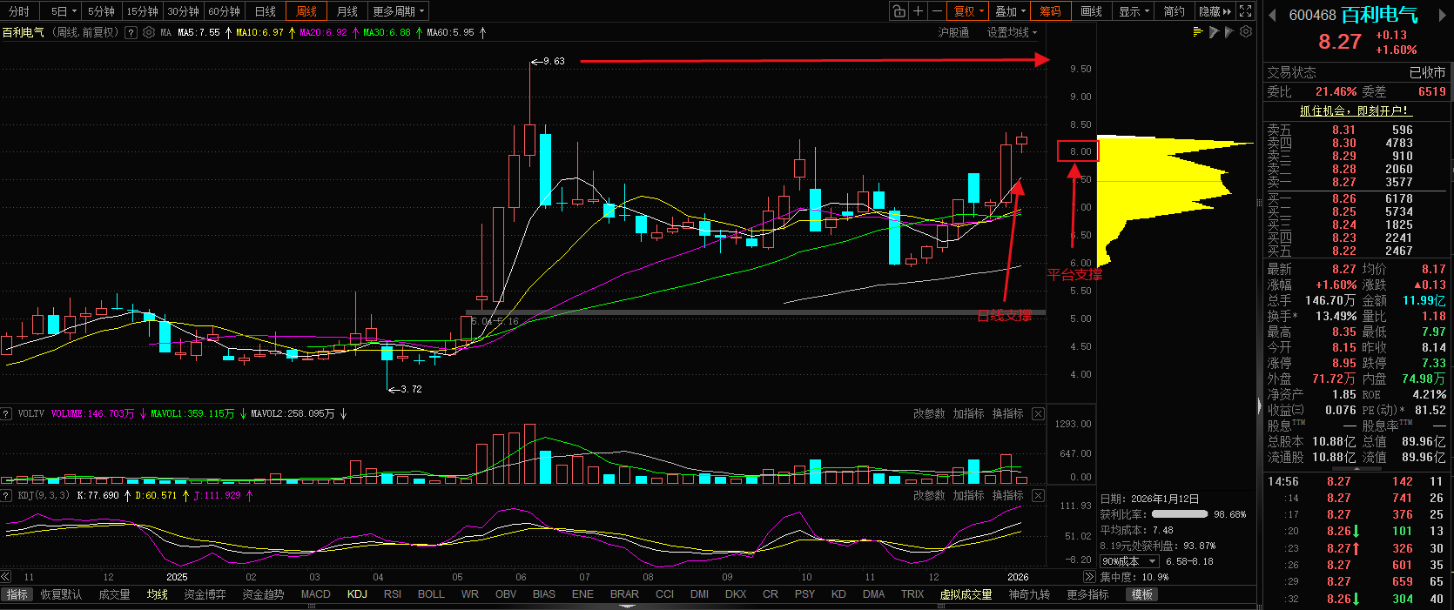Image resolution: width=1454 pixels, height=610 pixels.
Task: Open chart settings gear near chip panel
Action: (1246, 32)
